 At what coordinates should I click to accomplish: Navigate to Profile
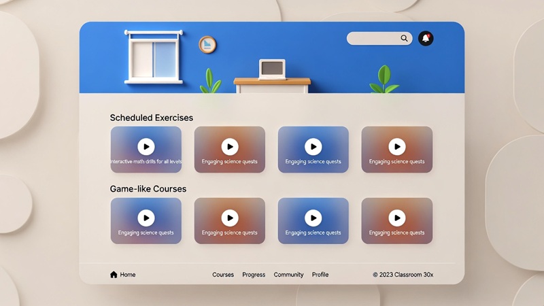[320, 275]
